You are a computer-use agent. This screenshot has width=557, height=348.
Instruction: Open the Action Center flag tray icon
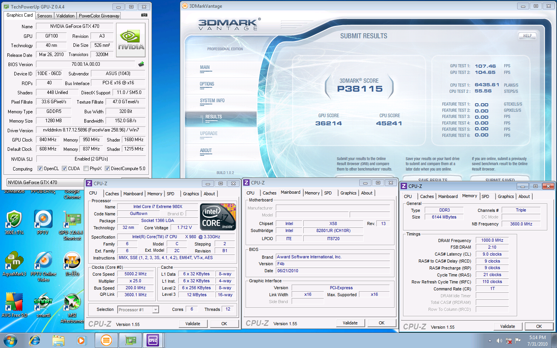tap(518, 340)
